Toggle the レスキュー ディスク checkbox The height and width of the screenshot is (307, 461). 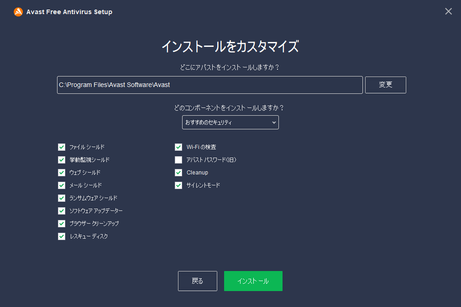click(x=62, y=236)
